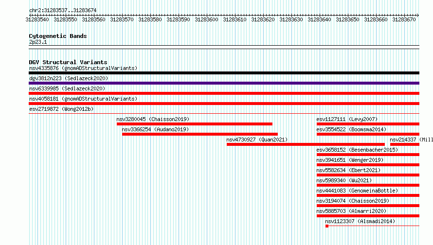Open variant nsv3366254 (Audano2019) label

point(156,129)
